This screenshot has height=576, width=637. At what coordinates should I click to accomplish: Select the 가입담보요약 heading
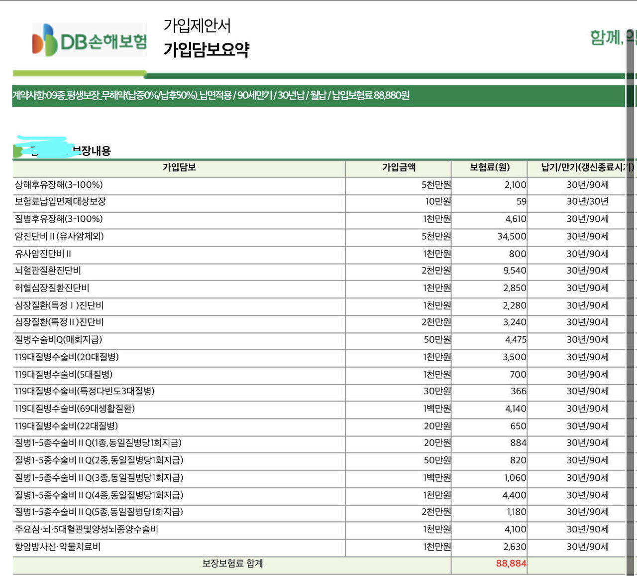[207, 49]
